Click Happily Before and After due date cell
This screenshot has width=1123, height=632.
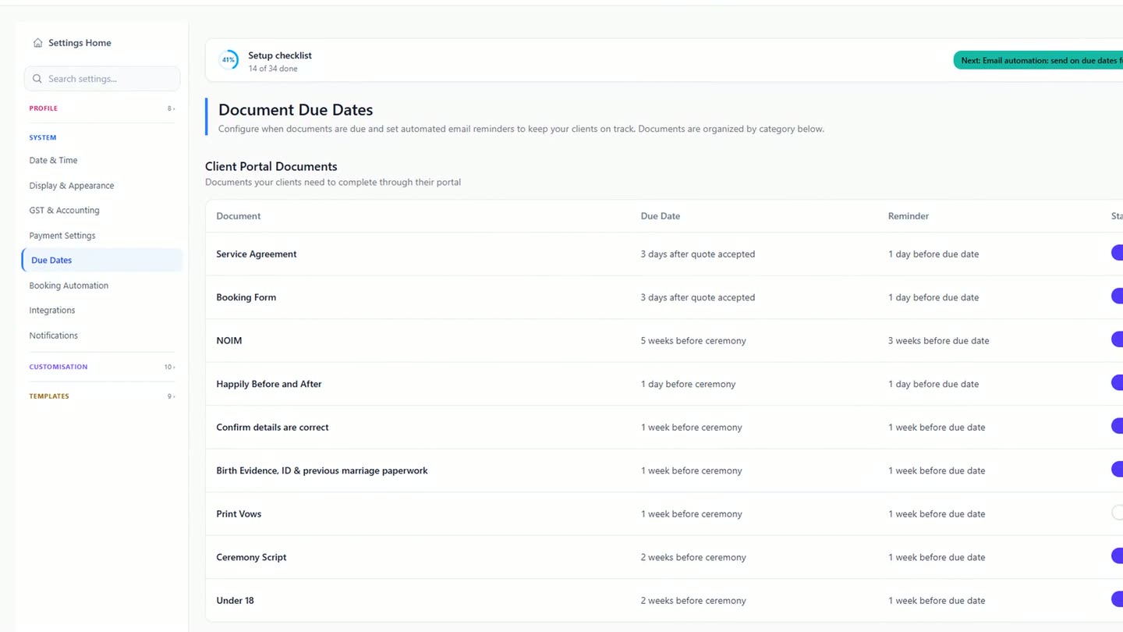pos(688,384)
